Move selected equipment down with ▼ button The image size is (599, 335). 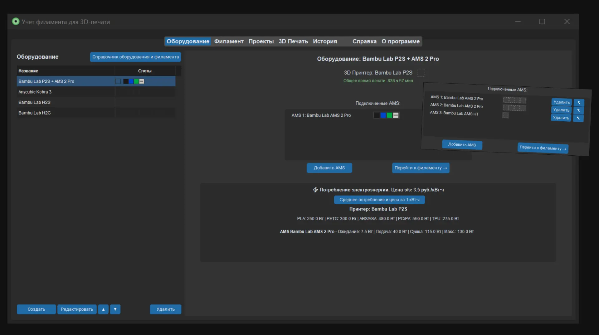tap(115, 309)
